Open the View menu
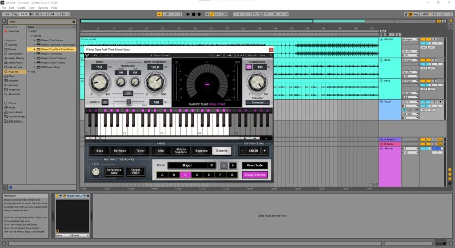 (x=32, y=8)
